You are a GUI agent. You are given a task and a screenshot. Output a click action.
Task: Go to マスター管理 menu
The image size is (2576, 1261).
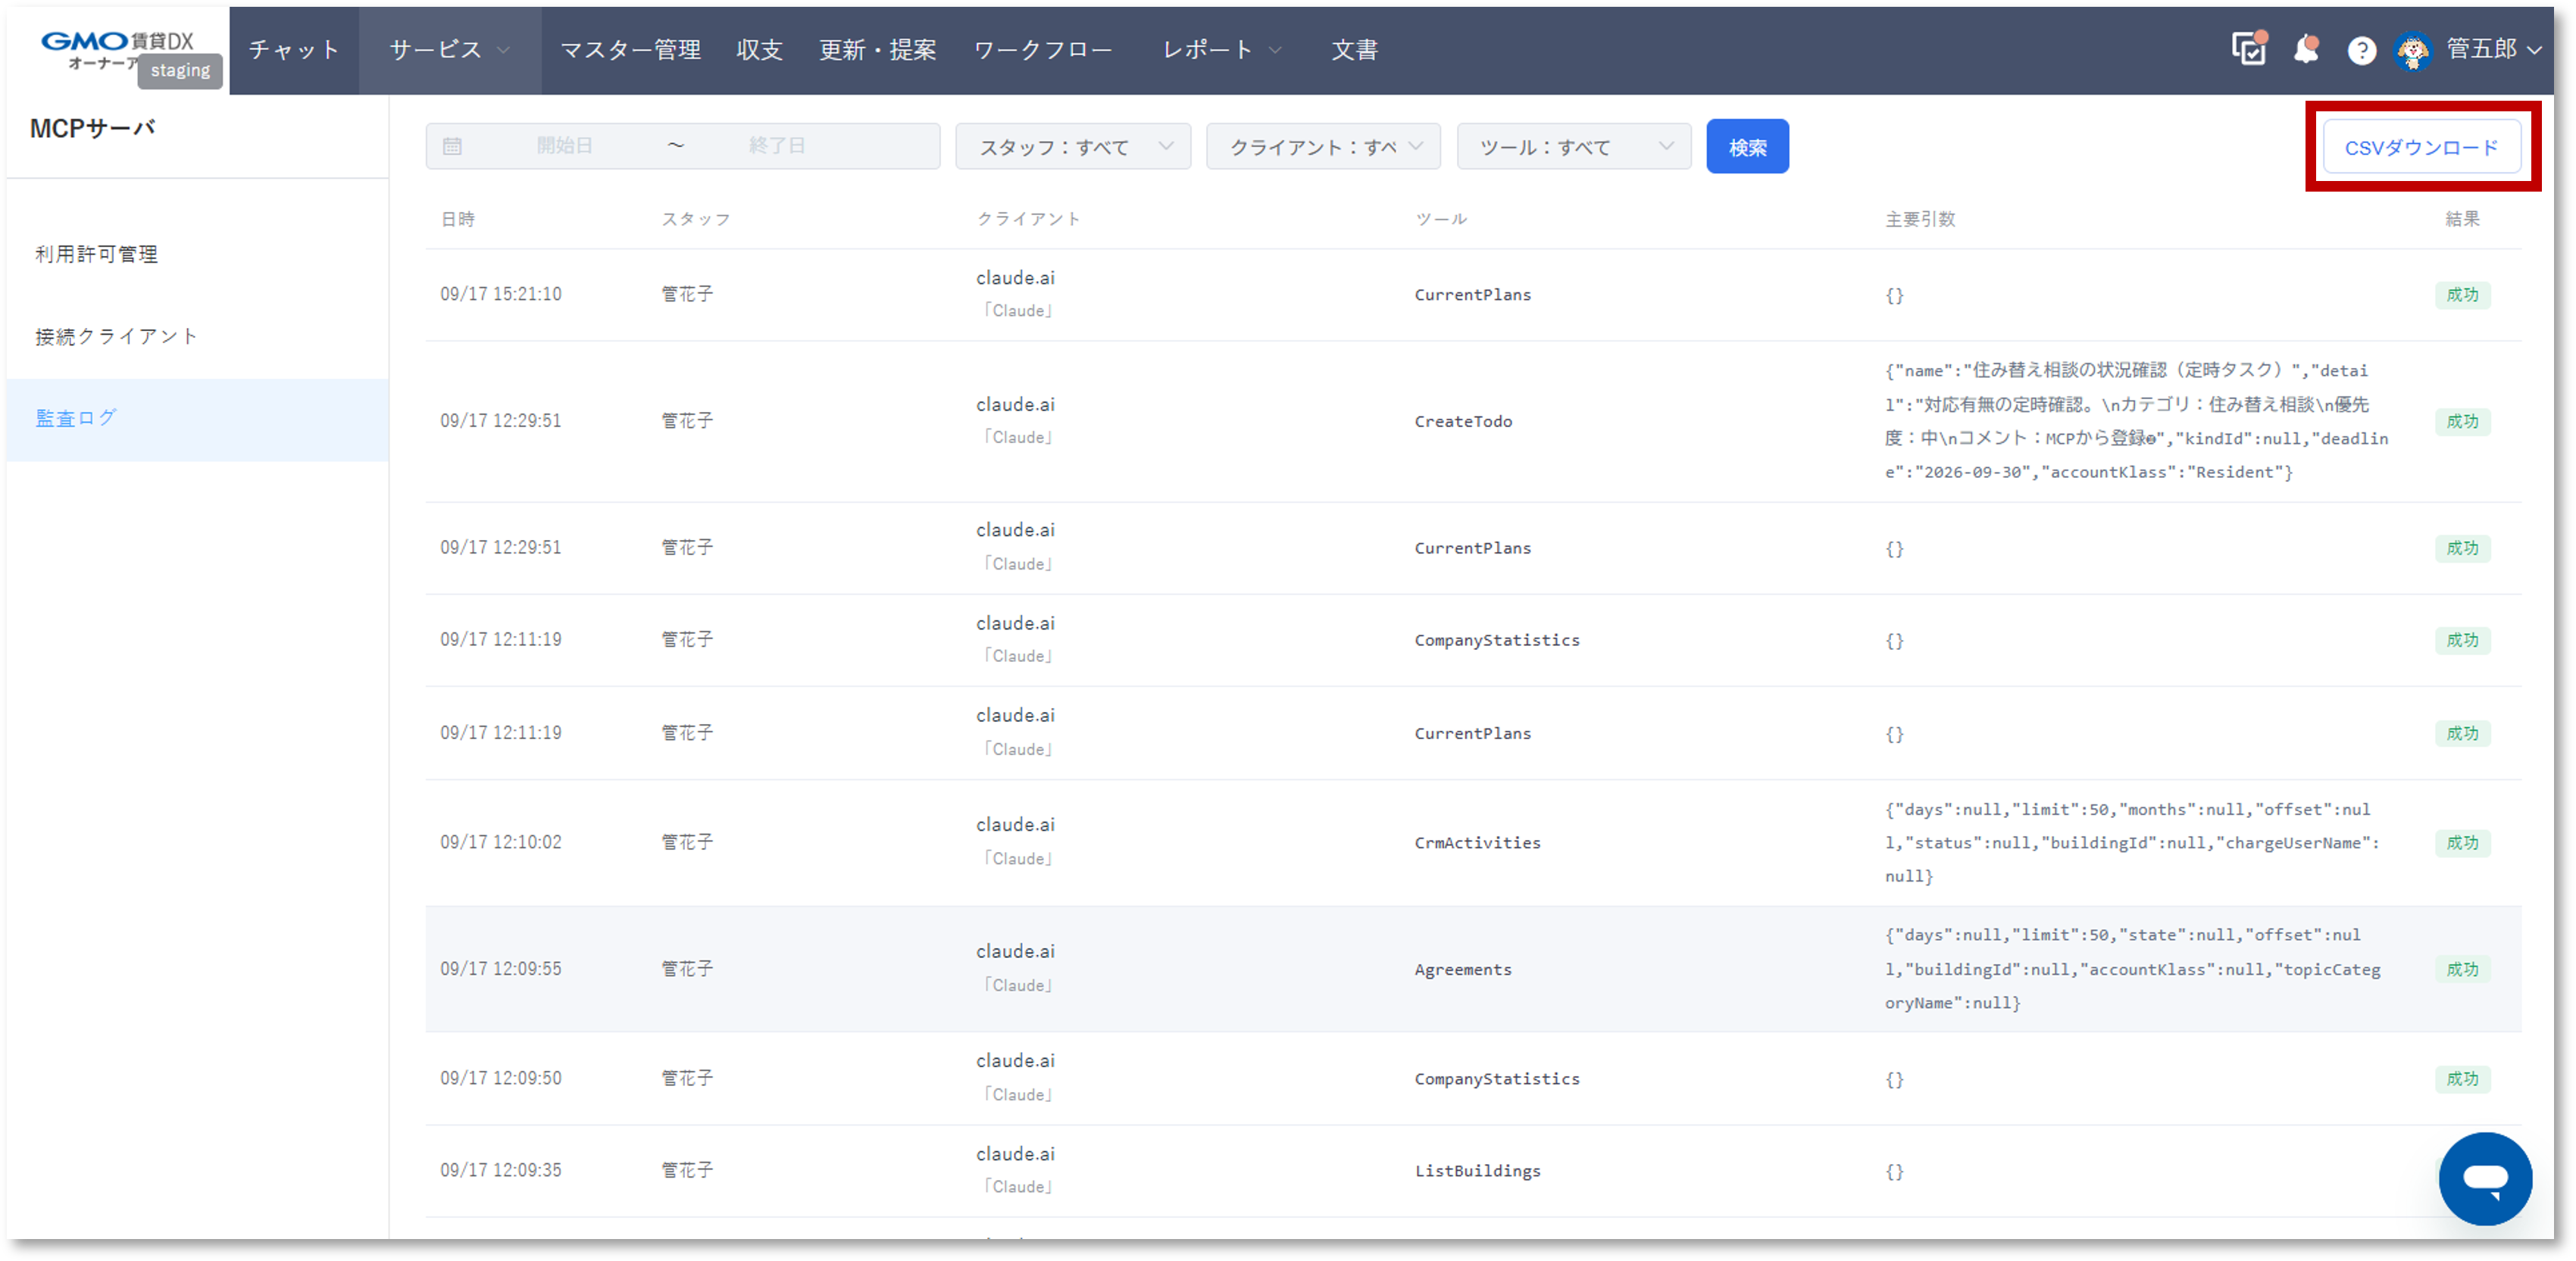[x=630, y=50]
